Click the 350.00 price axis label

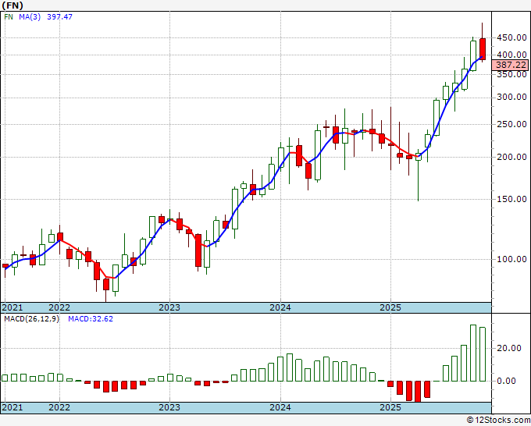511,74
